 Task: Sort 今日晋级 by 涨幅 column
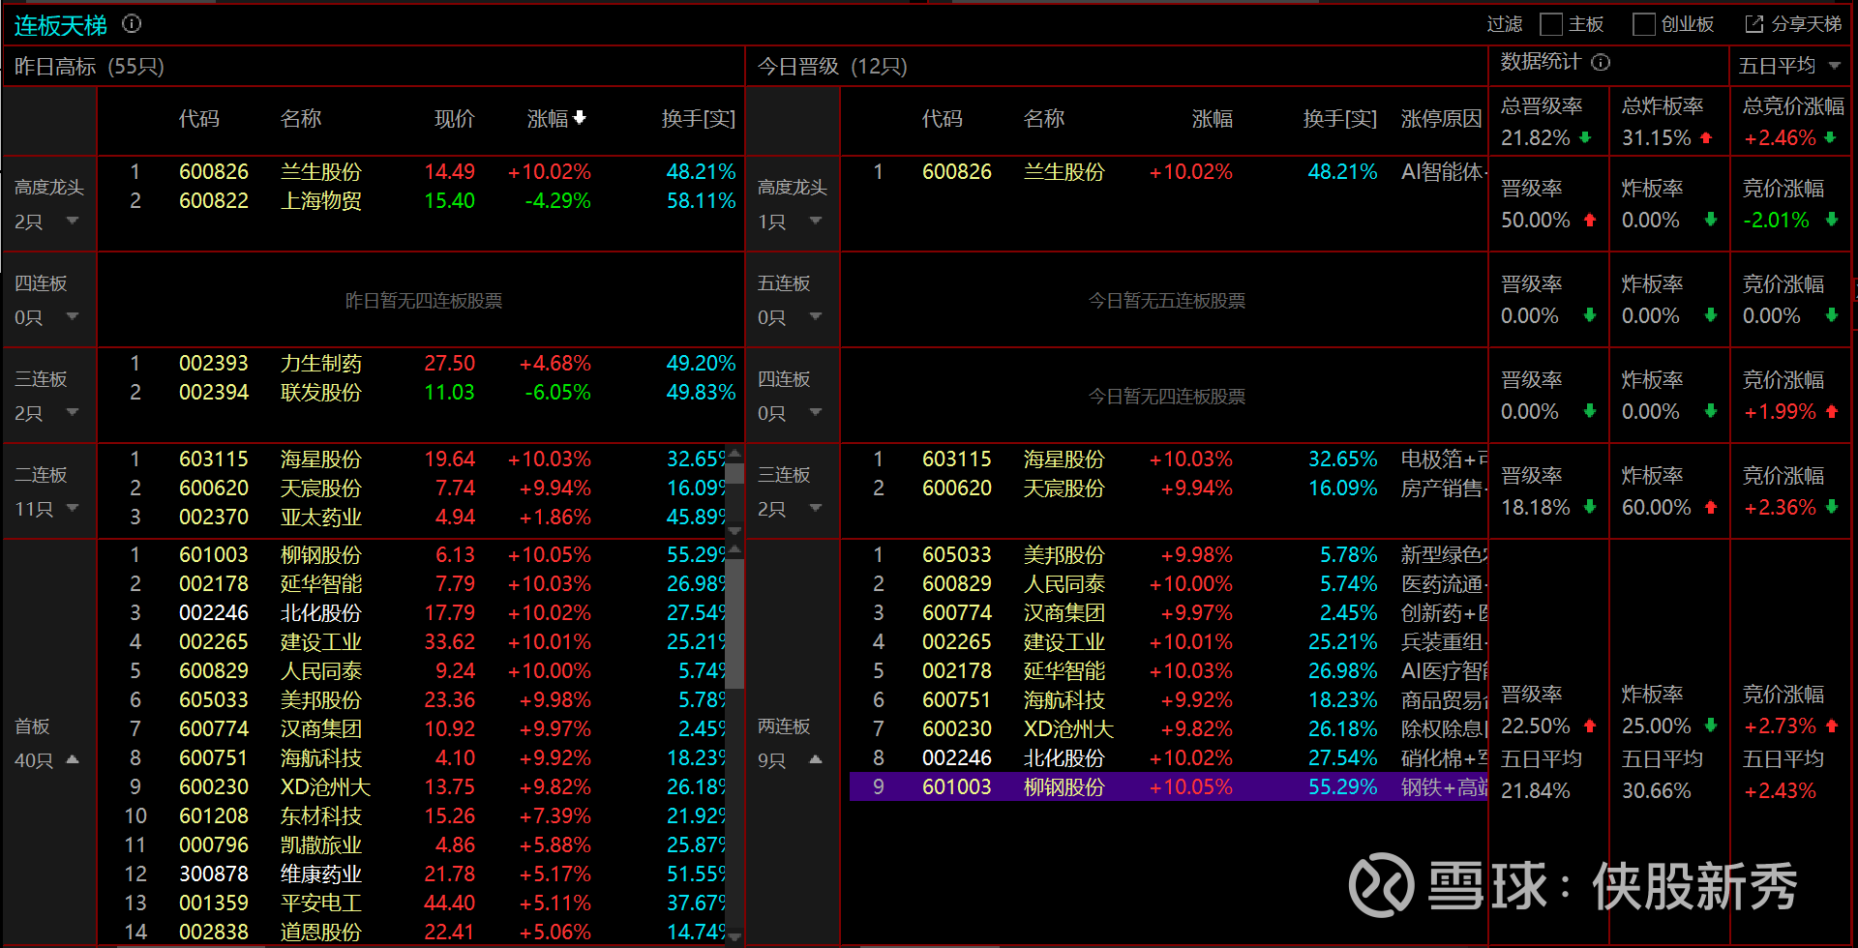point(1213,119)
